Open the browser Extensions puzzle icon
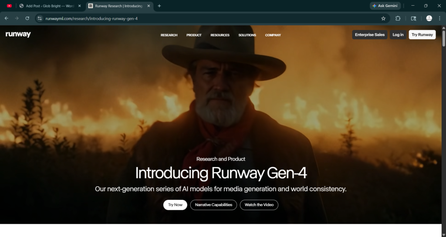The height and width of the screenshot is (237, 446). (x=398, y=18)
